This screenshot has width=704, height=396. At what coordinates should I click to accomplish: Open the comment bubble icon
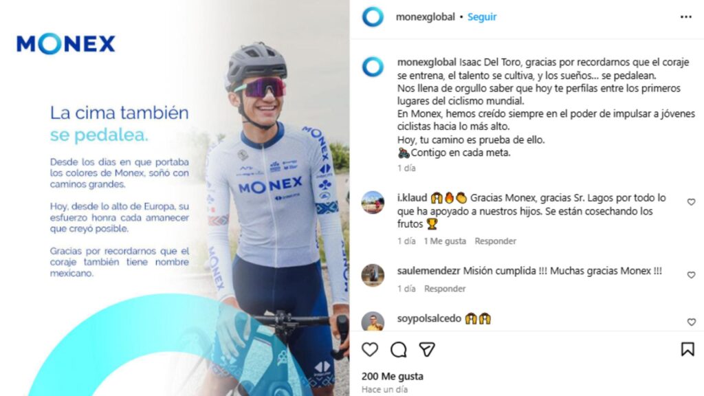pyautogui.click(x=398, y=349)
